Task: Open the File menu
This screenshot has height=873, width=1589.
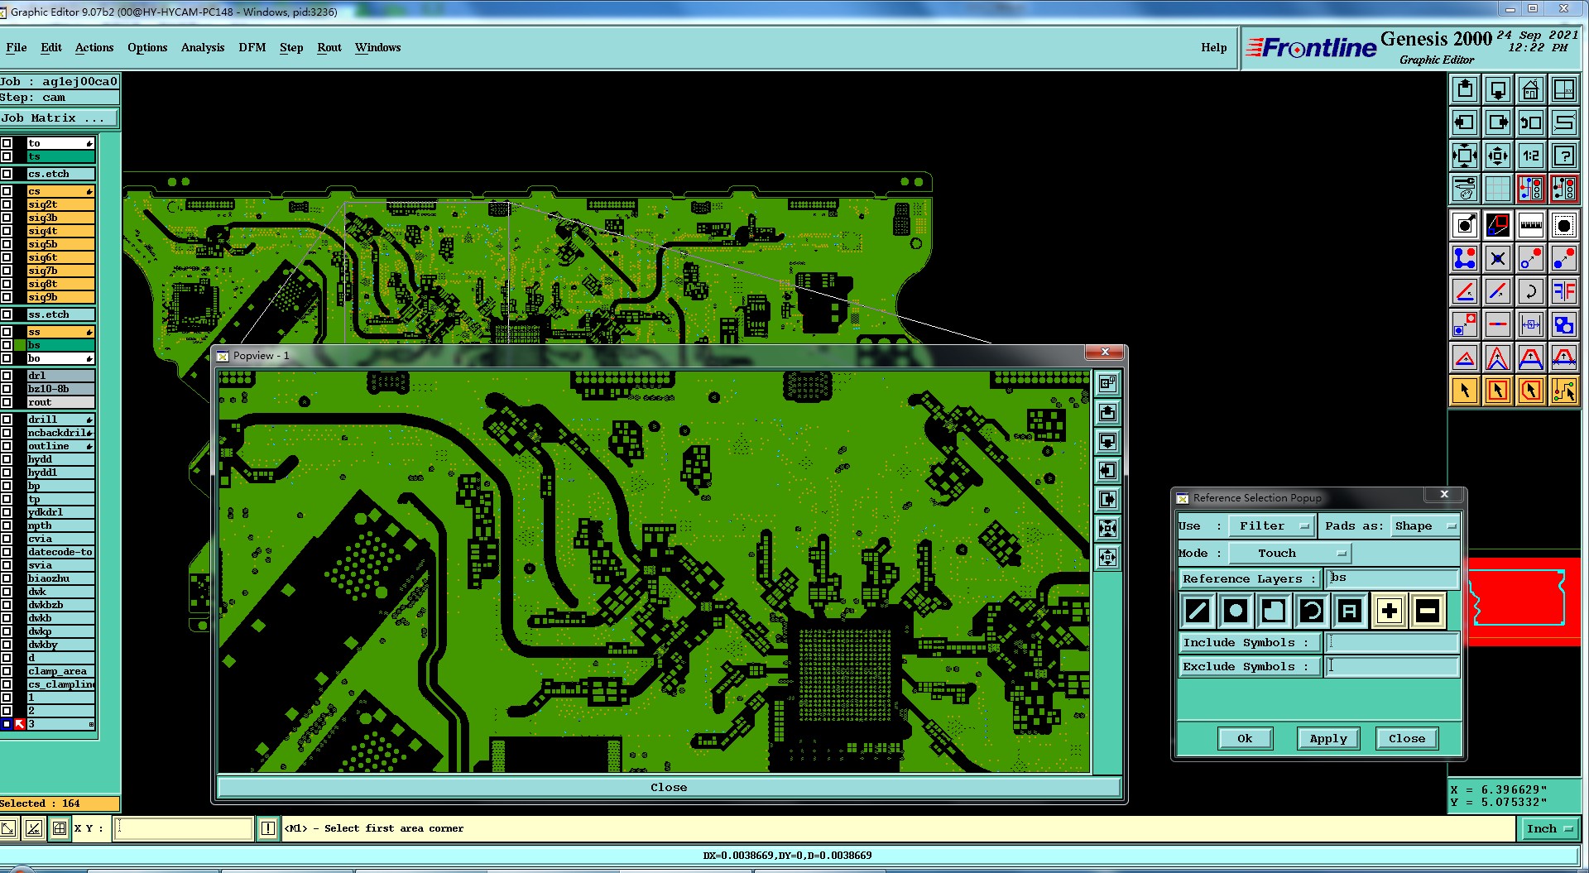Action: click(17, 47)
